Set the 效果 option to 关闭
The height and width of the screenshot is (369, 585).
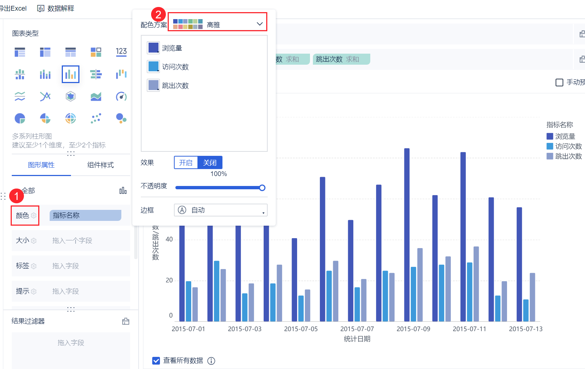210,162
